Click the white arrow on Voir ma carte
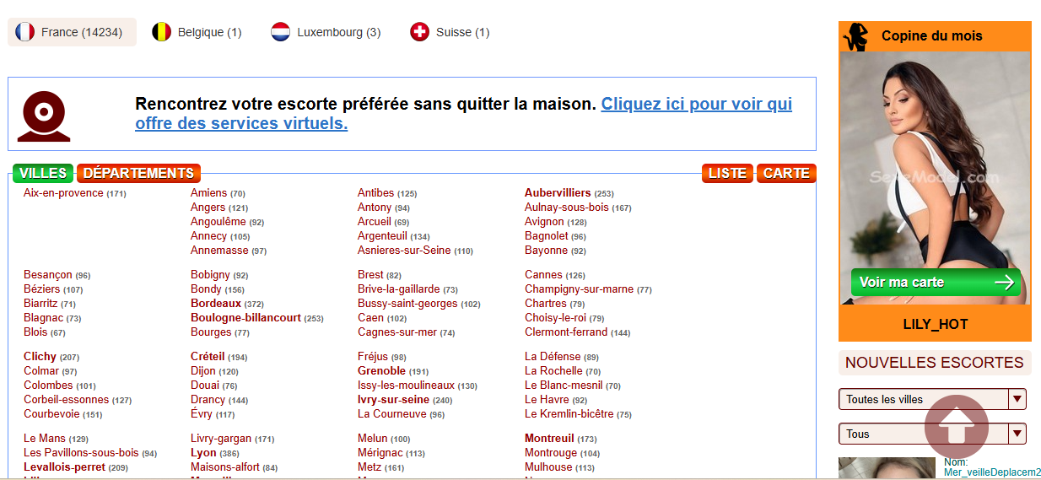The width and height of the screenshot is (1041, 480). [x=1004, y=283]
